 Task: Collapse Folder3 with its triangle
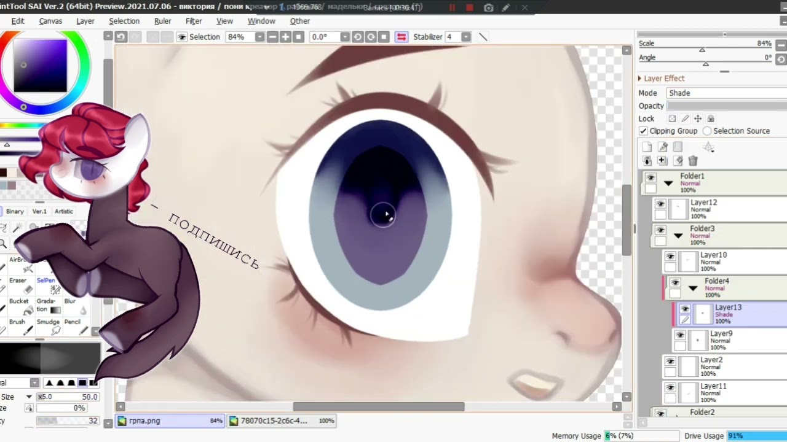pos(678,235)
